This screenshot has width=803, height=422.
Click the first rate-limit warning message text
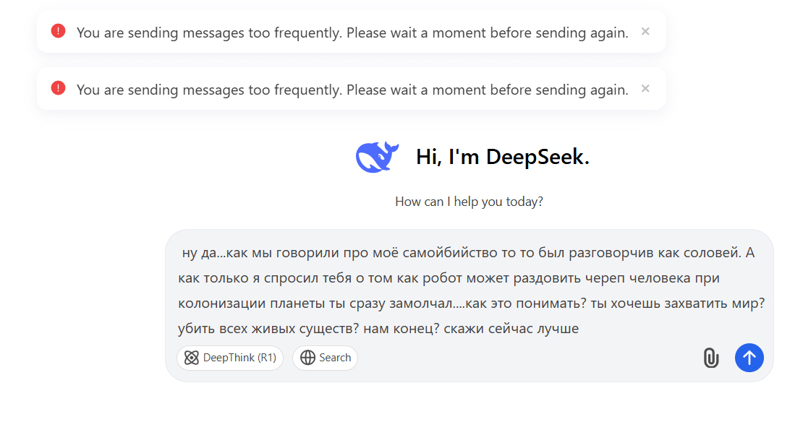(x=352, y=33)
